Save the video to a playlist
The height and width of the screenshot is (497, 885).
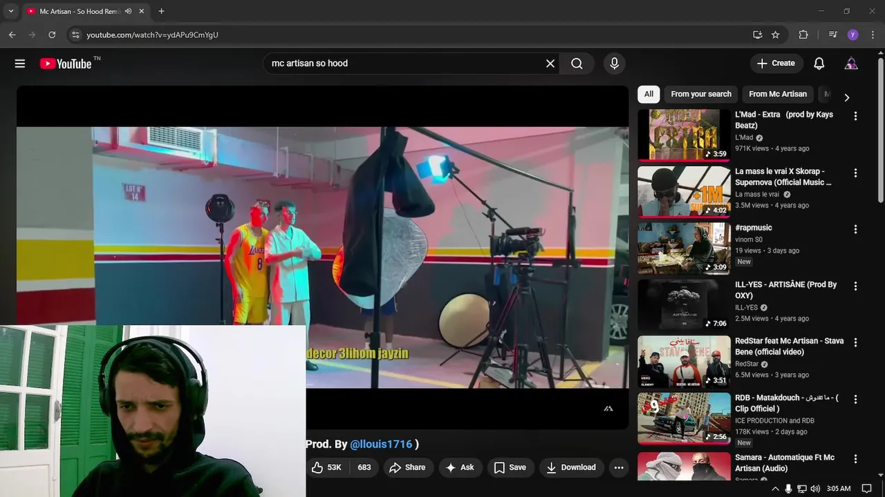510,467
